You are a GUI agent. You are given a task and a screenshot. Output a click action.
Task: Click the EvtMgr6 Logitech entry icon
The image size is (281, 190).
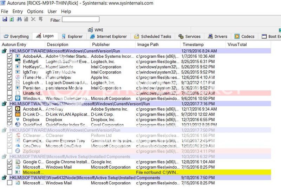click(18, 62)
